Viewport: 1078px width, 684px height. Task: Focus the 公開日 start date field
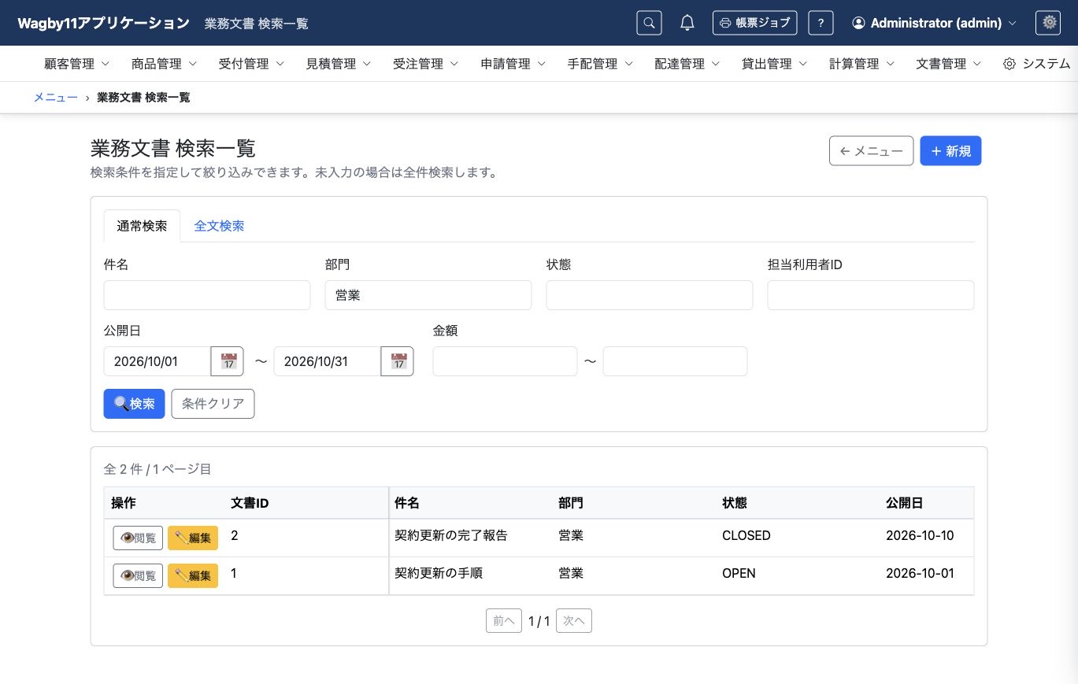pyautogui.click(x=157, y=361)
